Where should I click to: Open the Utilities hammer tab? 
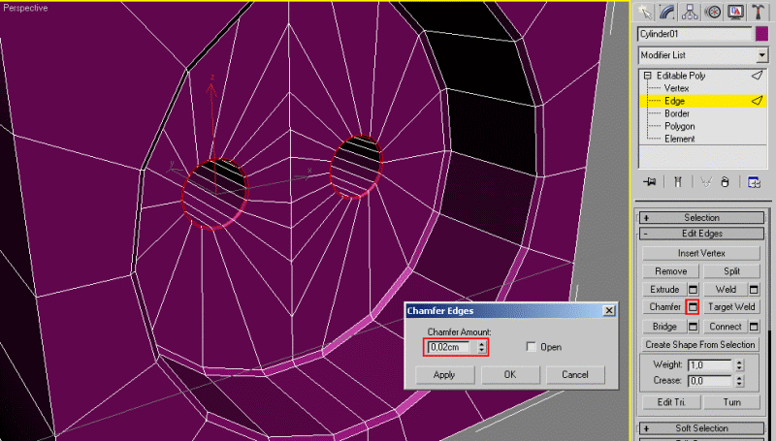pos(758,12)
